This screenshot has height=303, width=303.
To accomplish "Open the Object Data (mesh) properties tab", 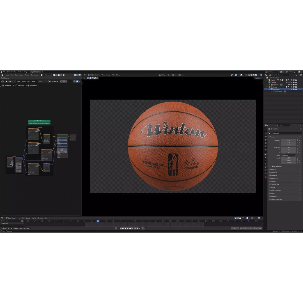I will click(x=265, y=170).
